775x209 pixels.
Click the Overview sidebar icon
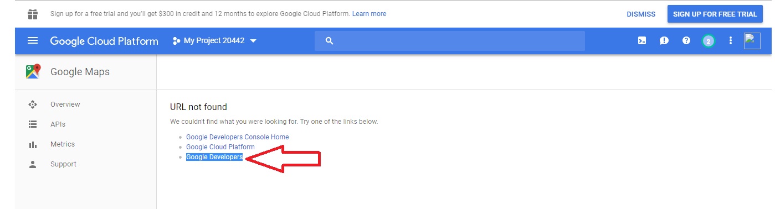click(33, 104)
